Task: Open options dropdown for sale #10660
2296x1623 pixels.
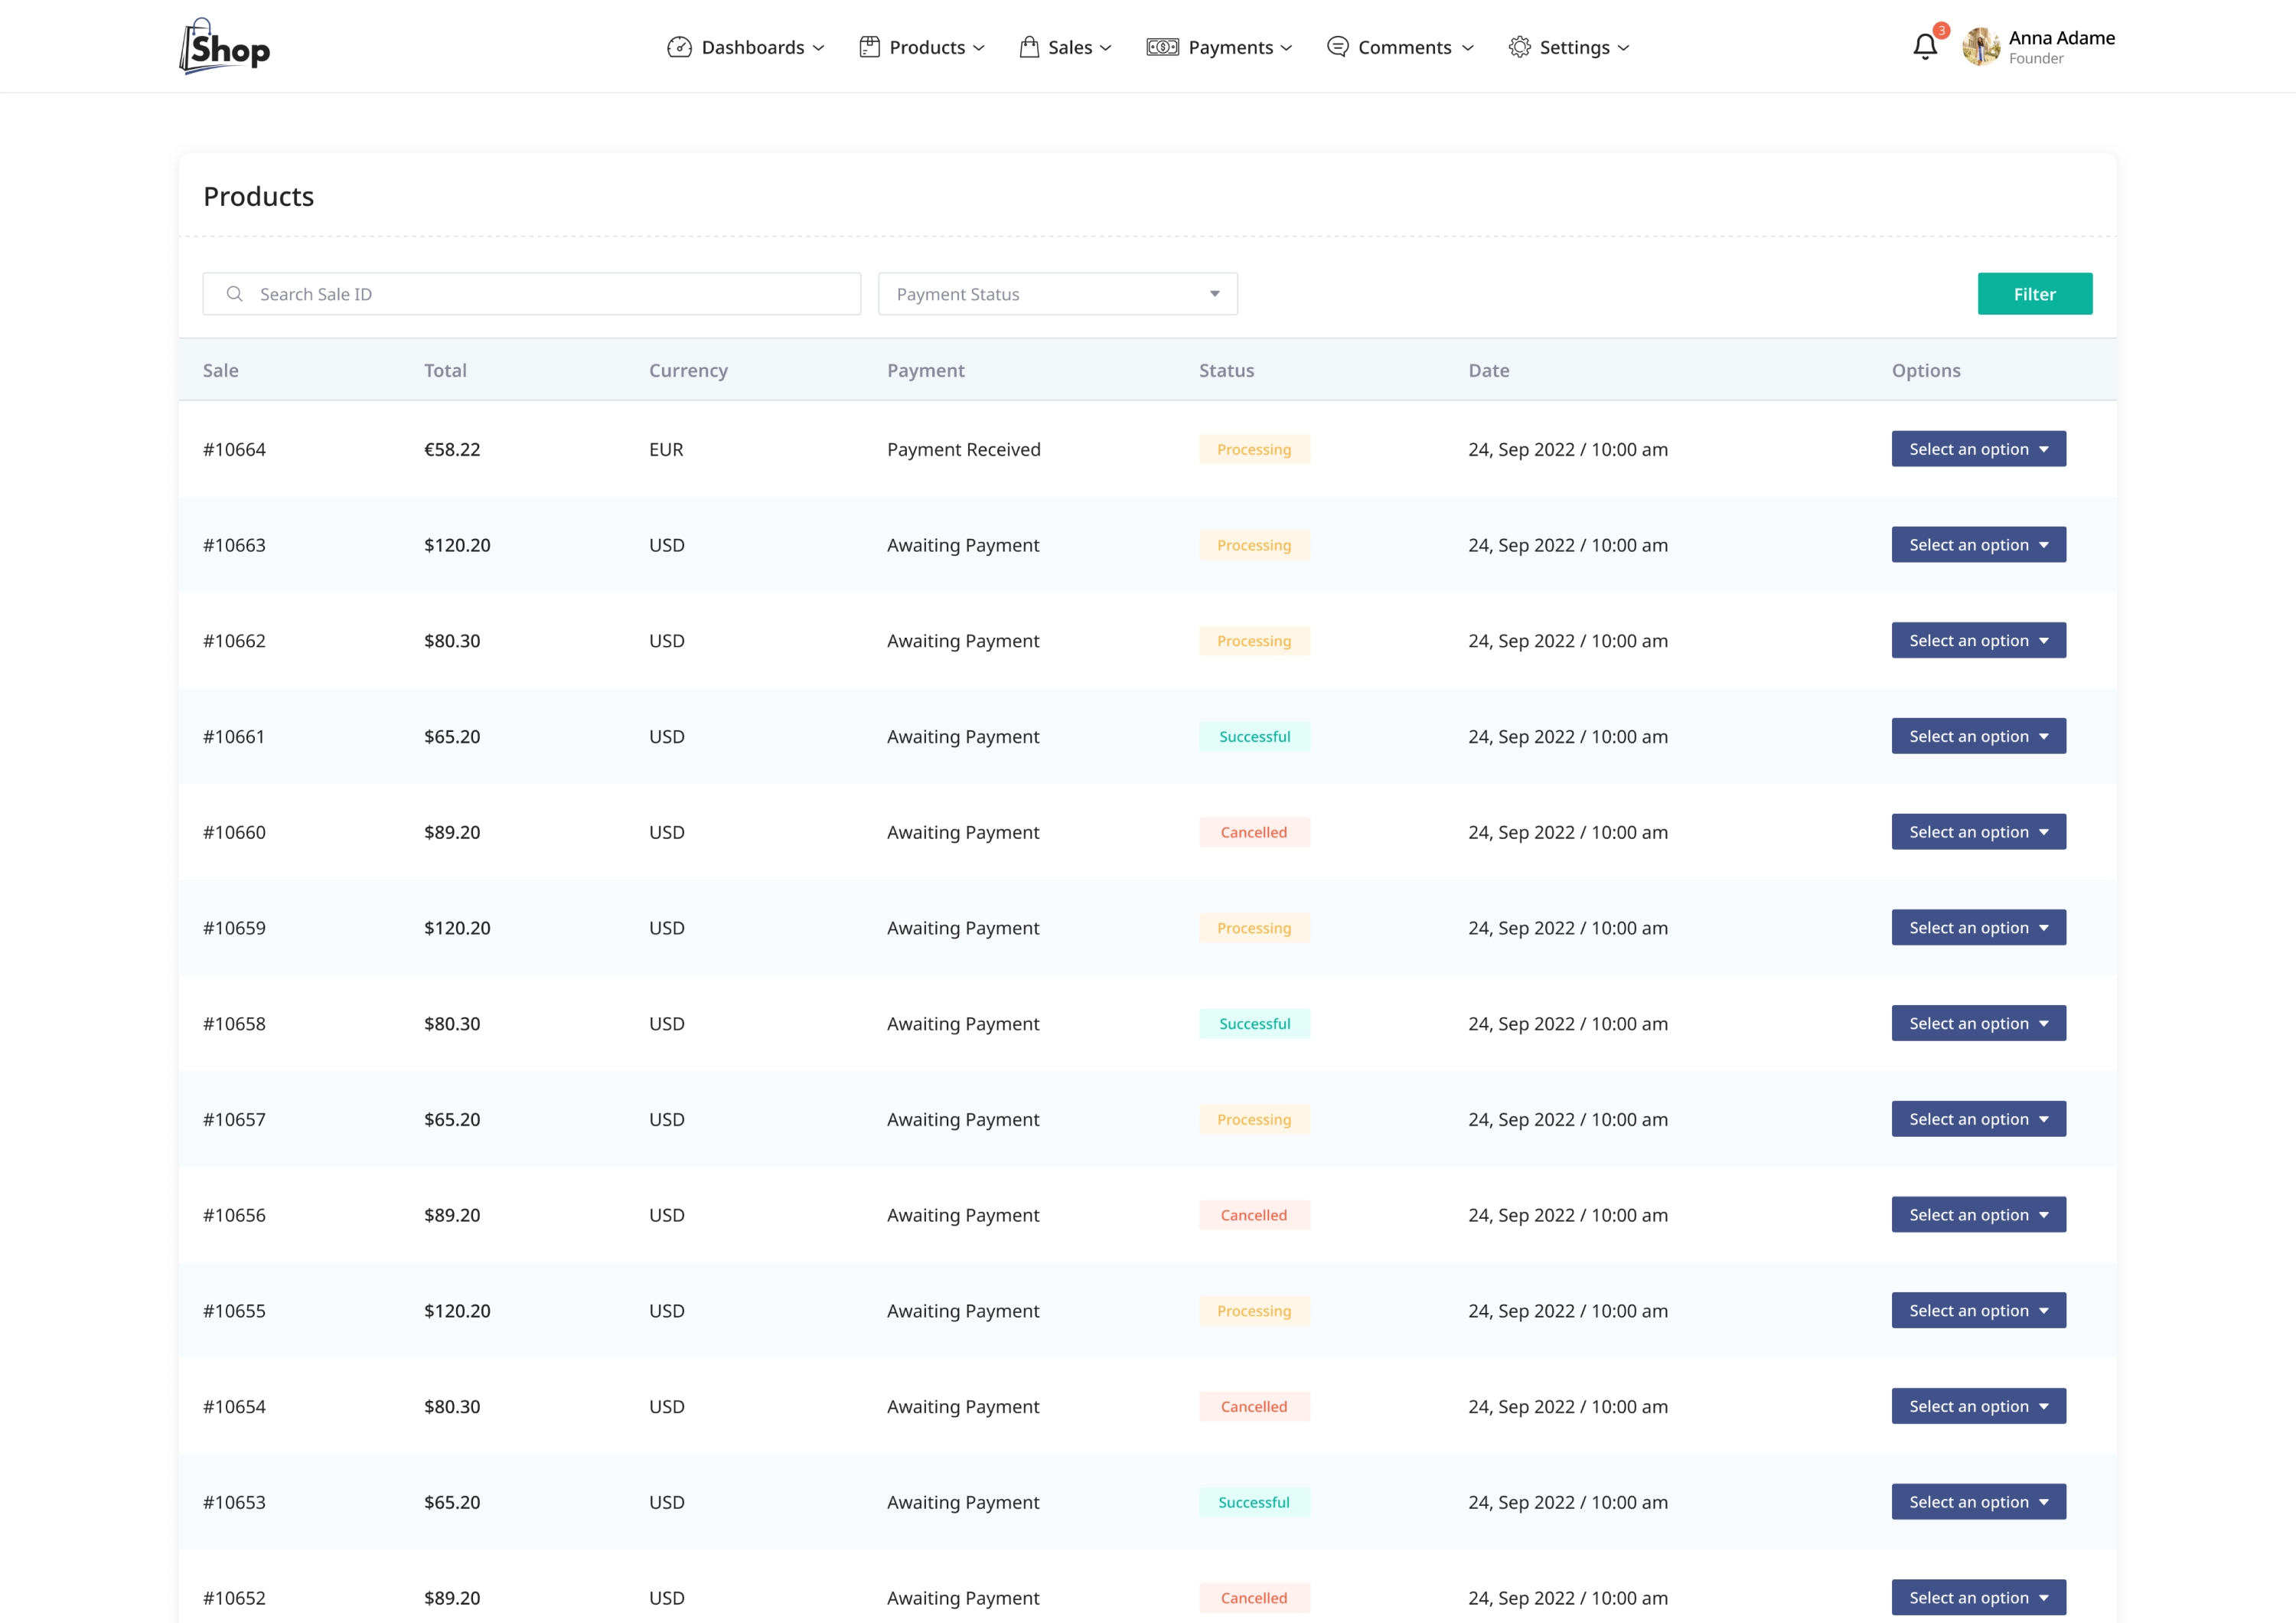Action: [1978, 832]
